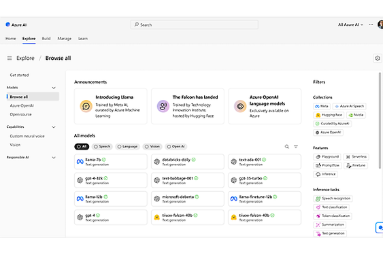Toggle the Curated by AzureAI collection filter
This screenshot has height=255, width=383.
click(332, 124)
